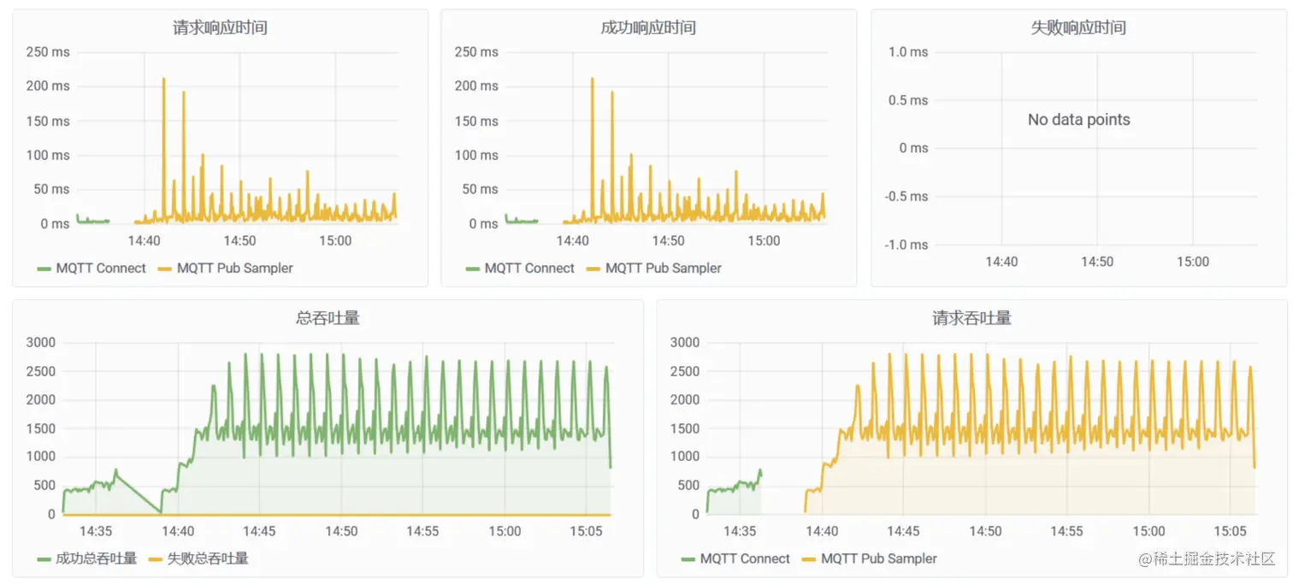Image resolution: width=1293 pixels, height=585 pixels.
Task: Click the 200 ms axis label in 成功响应时间
Action: pos(476,86)
